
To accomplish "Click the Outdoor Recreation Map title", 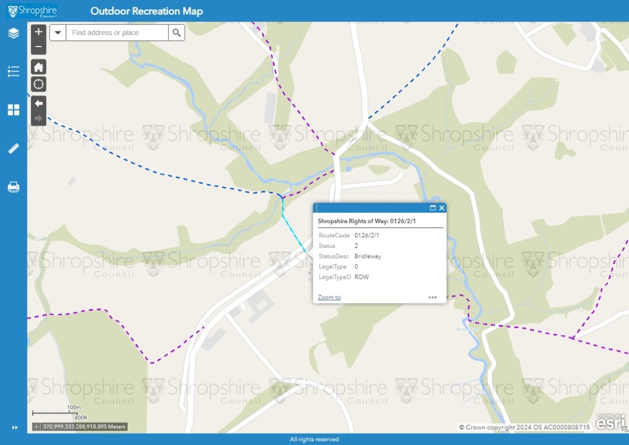I will point(146,11).
